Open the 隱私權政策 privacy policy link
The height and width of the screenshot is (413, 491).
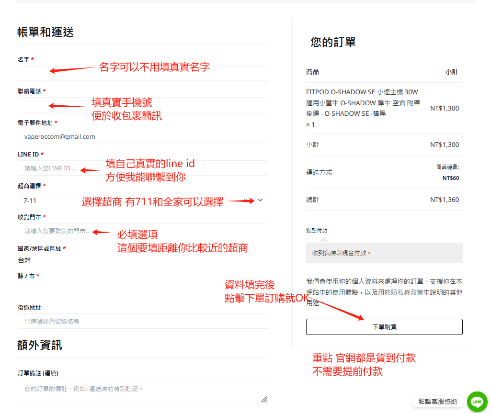tap(407, 292)
